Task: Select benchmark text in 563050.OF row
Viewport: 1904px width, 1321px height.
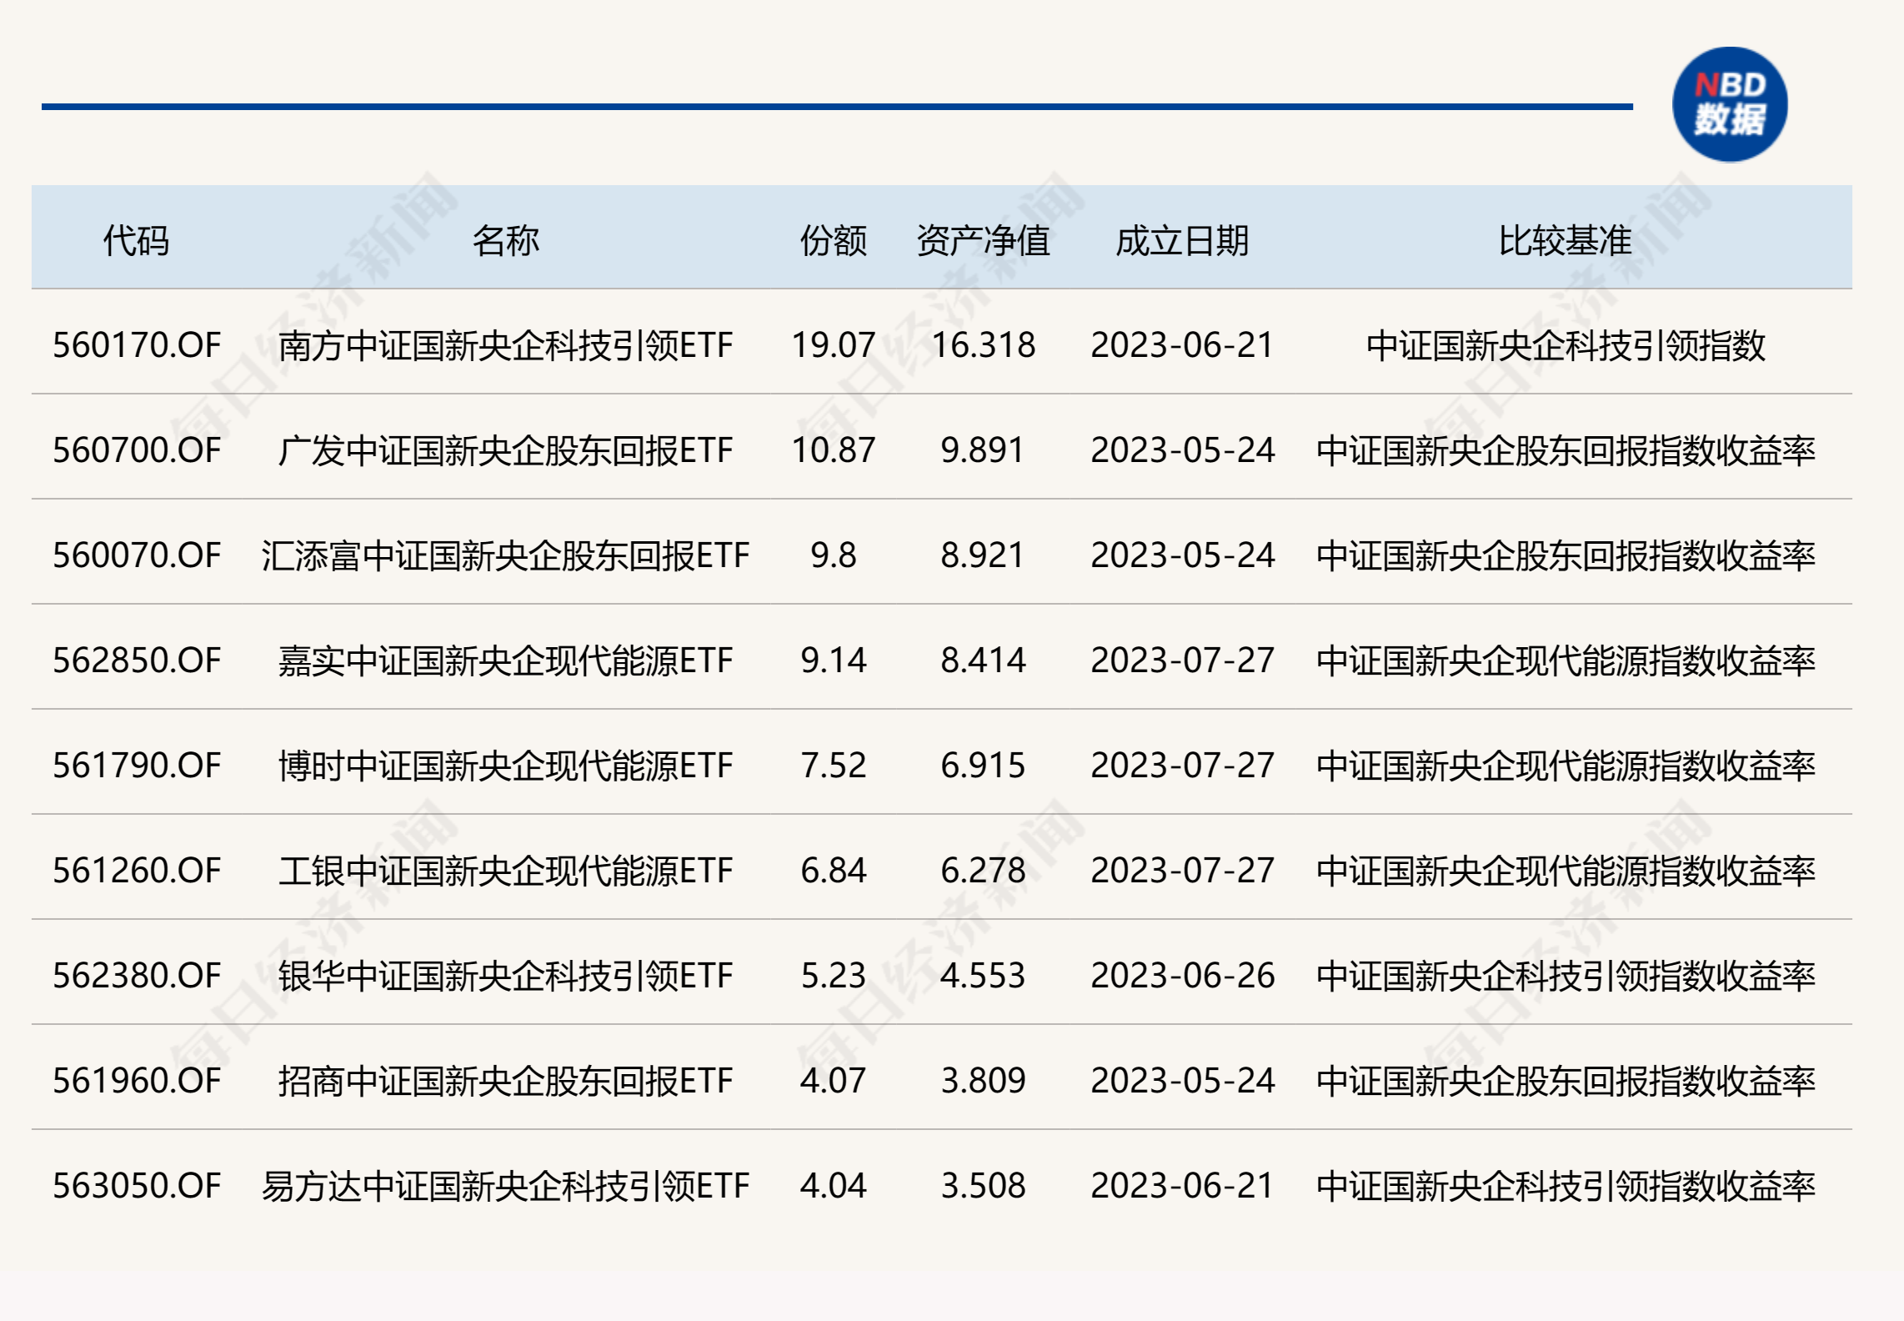Action: tap(1566, 1186)
